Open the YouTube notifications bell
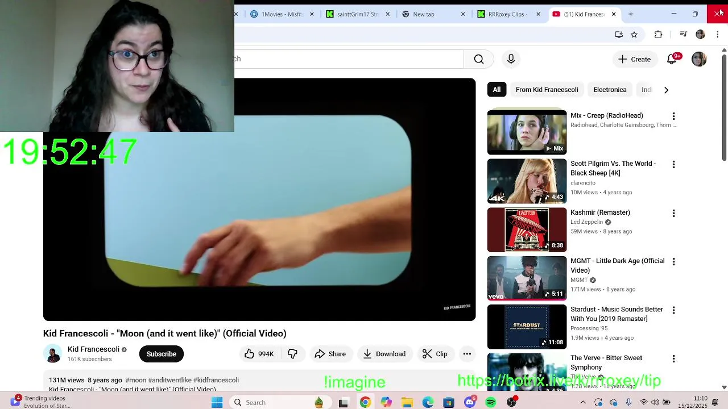 (672, 59)
